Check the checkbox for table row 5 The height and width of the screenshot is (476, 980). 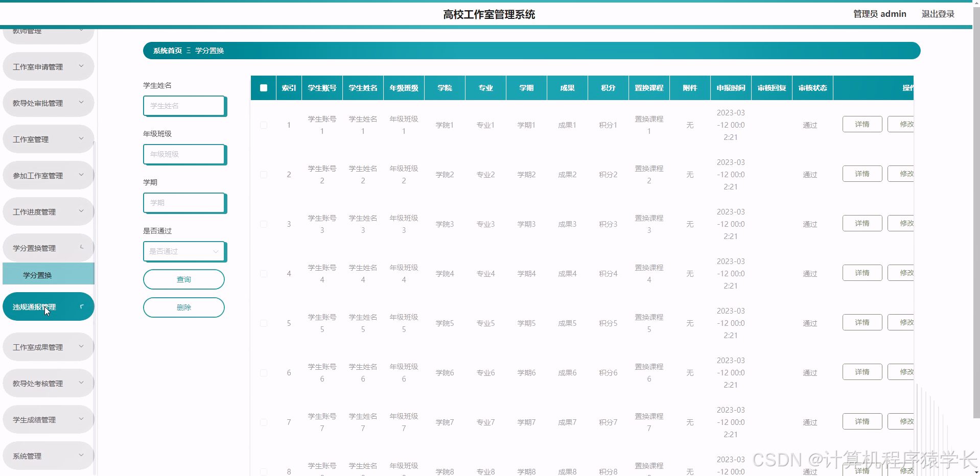coord(263,323)
